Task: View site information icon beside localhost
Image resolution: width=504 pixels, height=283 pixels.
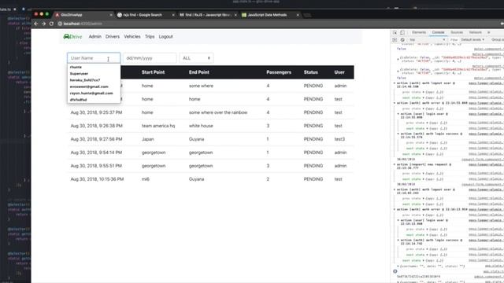Action: pos(60,24)
